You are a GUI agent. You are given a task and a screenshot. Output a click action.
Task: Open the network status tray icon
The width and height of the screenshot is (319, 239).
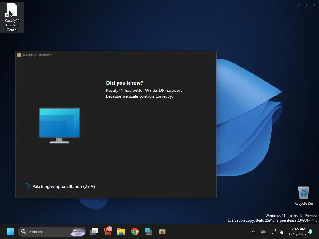pyautogui.click(x=273, y=232)
